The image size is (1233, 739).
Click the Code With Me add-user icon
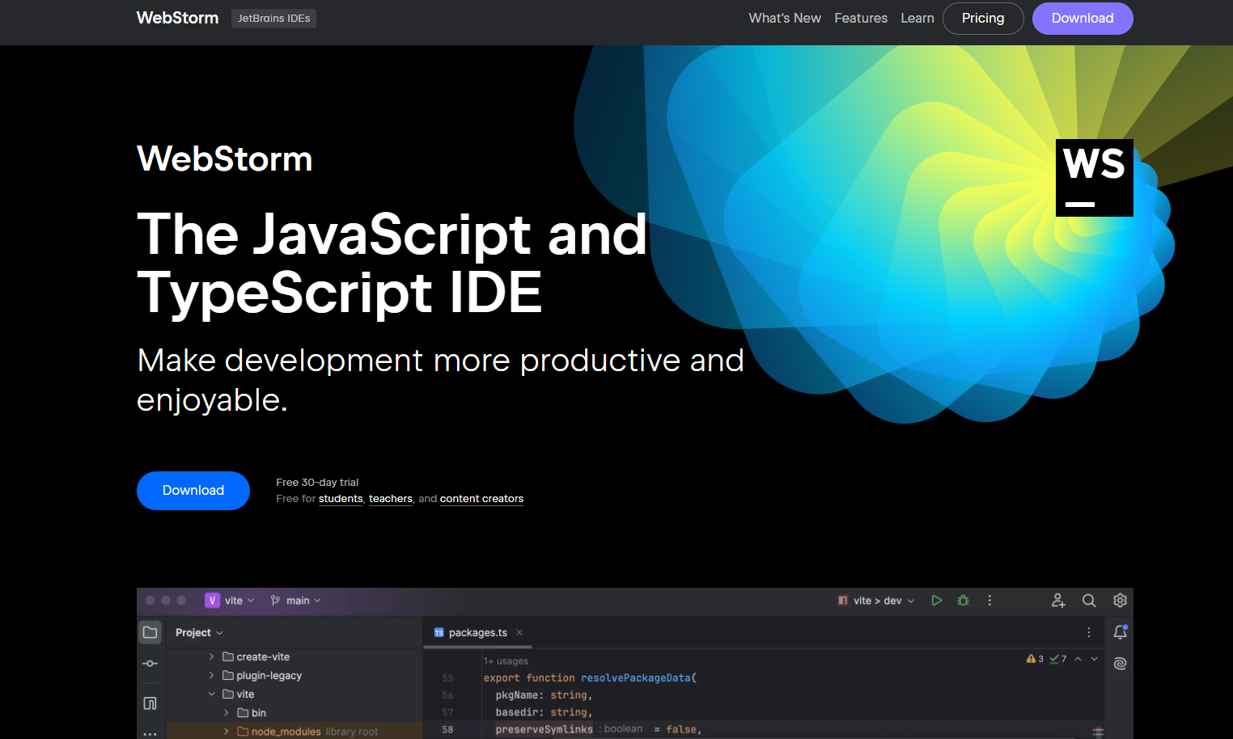tap(1058, 601)
